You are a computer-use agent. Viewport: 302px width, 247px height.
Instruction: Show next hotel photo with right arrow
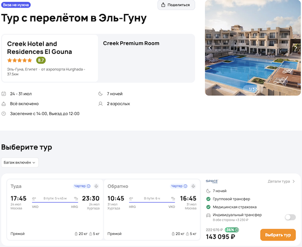[296, 48]
